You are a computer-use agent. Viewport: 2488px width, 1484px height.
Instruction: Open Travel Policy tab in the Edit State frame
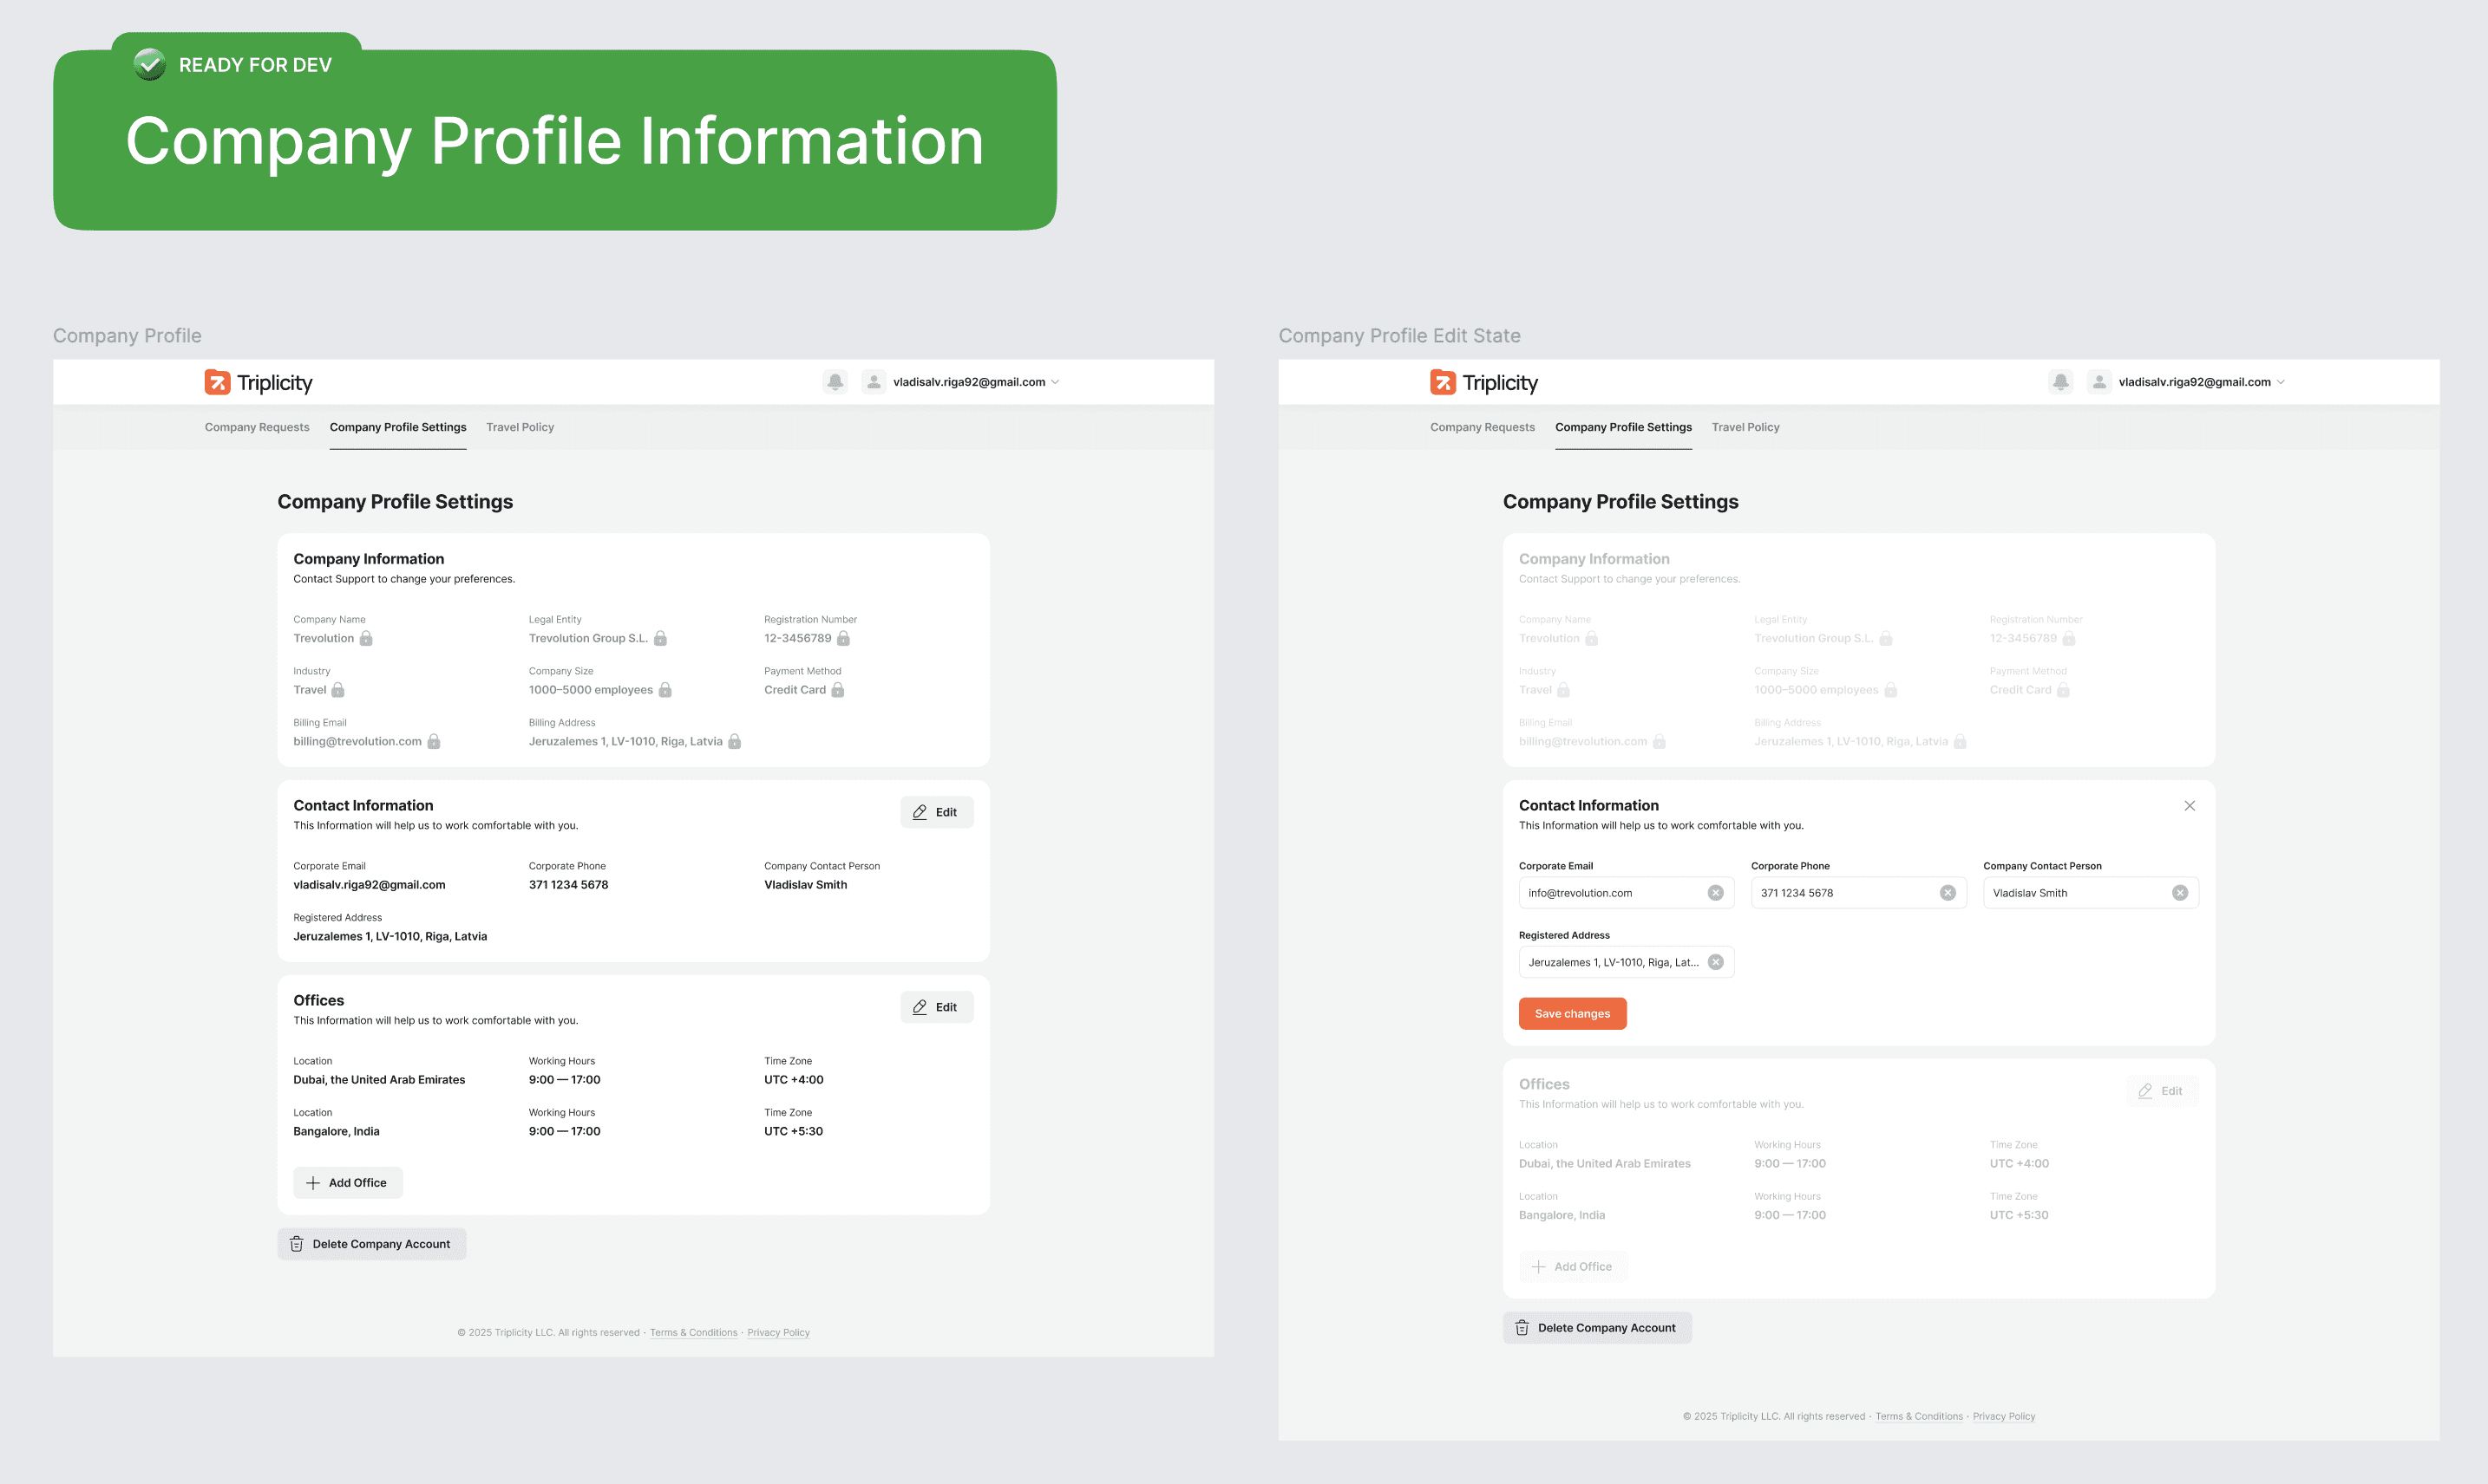tap(1745, 427)
